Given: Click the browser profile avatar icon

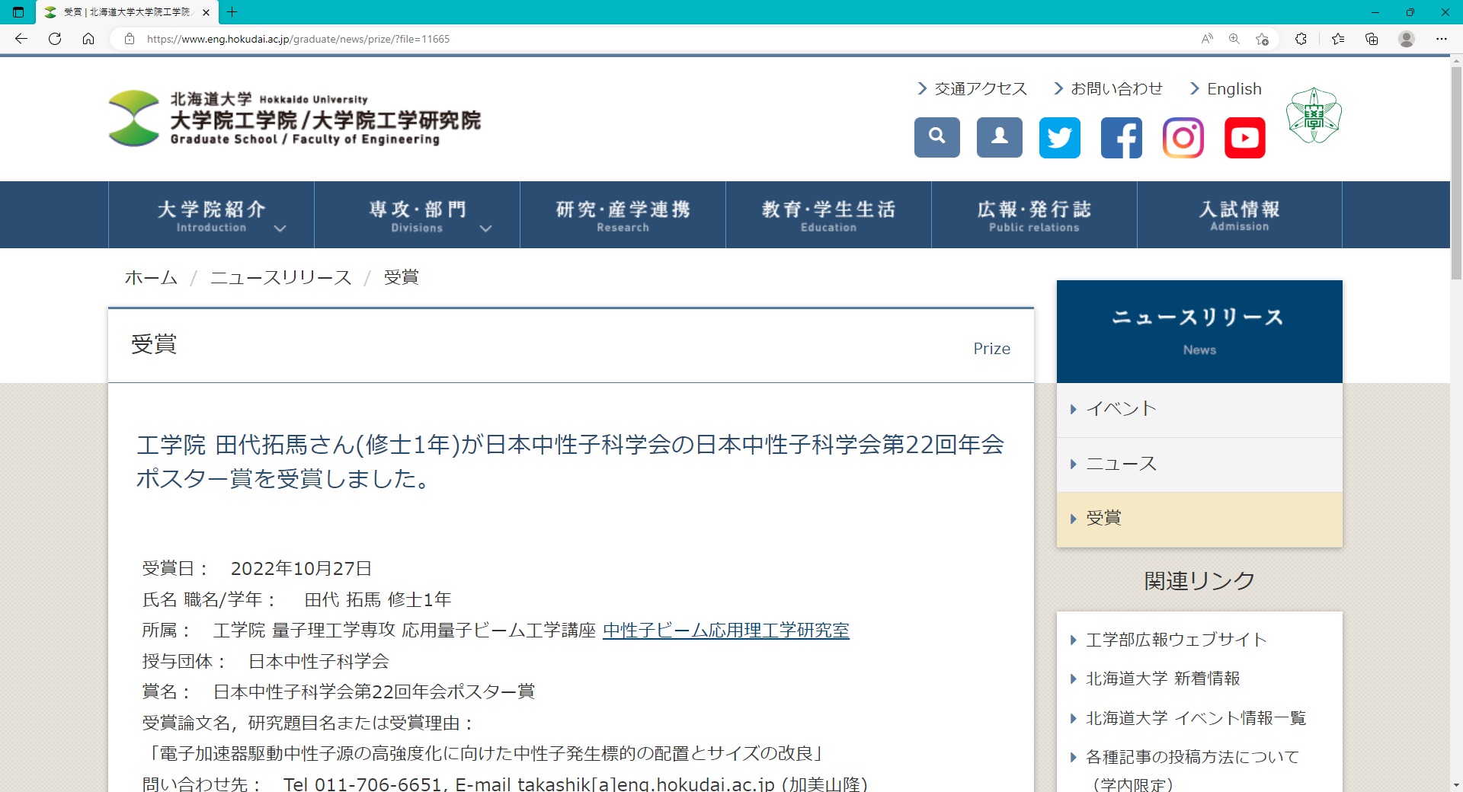Looking at the screenshot, I should 1407,39.
